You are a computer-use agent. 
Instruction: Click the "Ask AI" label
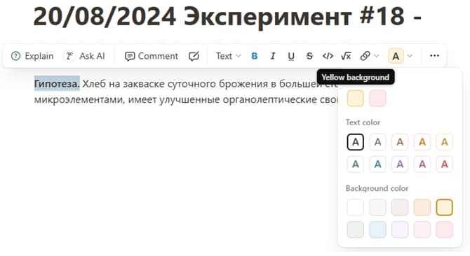[x=92, y=56]
